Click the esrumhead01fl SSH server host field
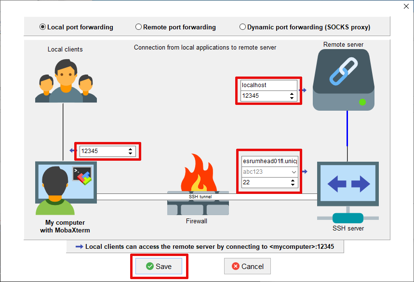Viewport: 414px width, 282px height. 268,161
